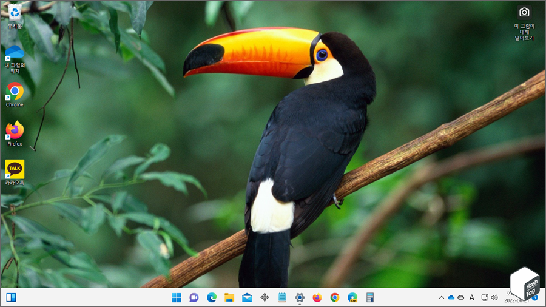Viewport: 546px width, 307px height.
Task: Open Calculator from the taskbar
Action: (370, 298)
